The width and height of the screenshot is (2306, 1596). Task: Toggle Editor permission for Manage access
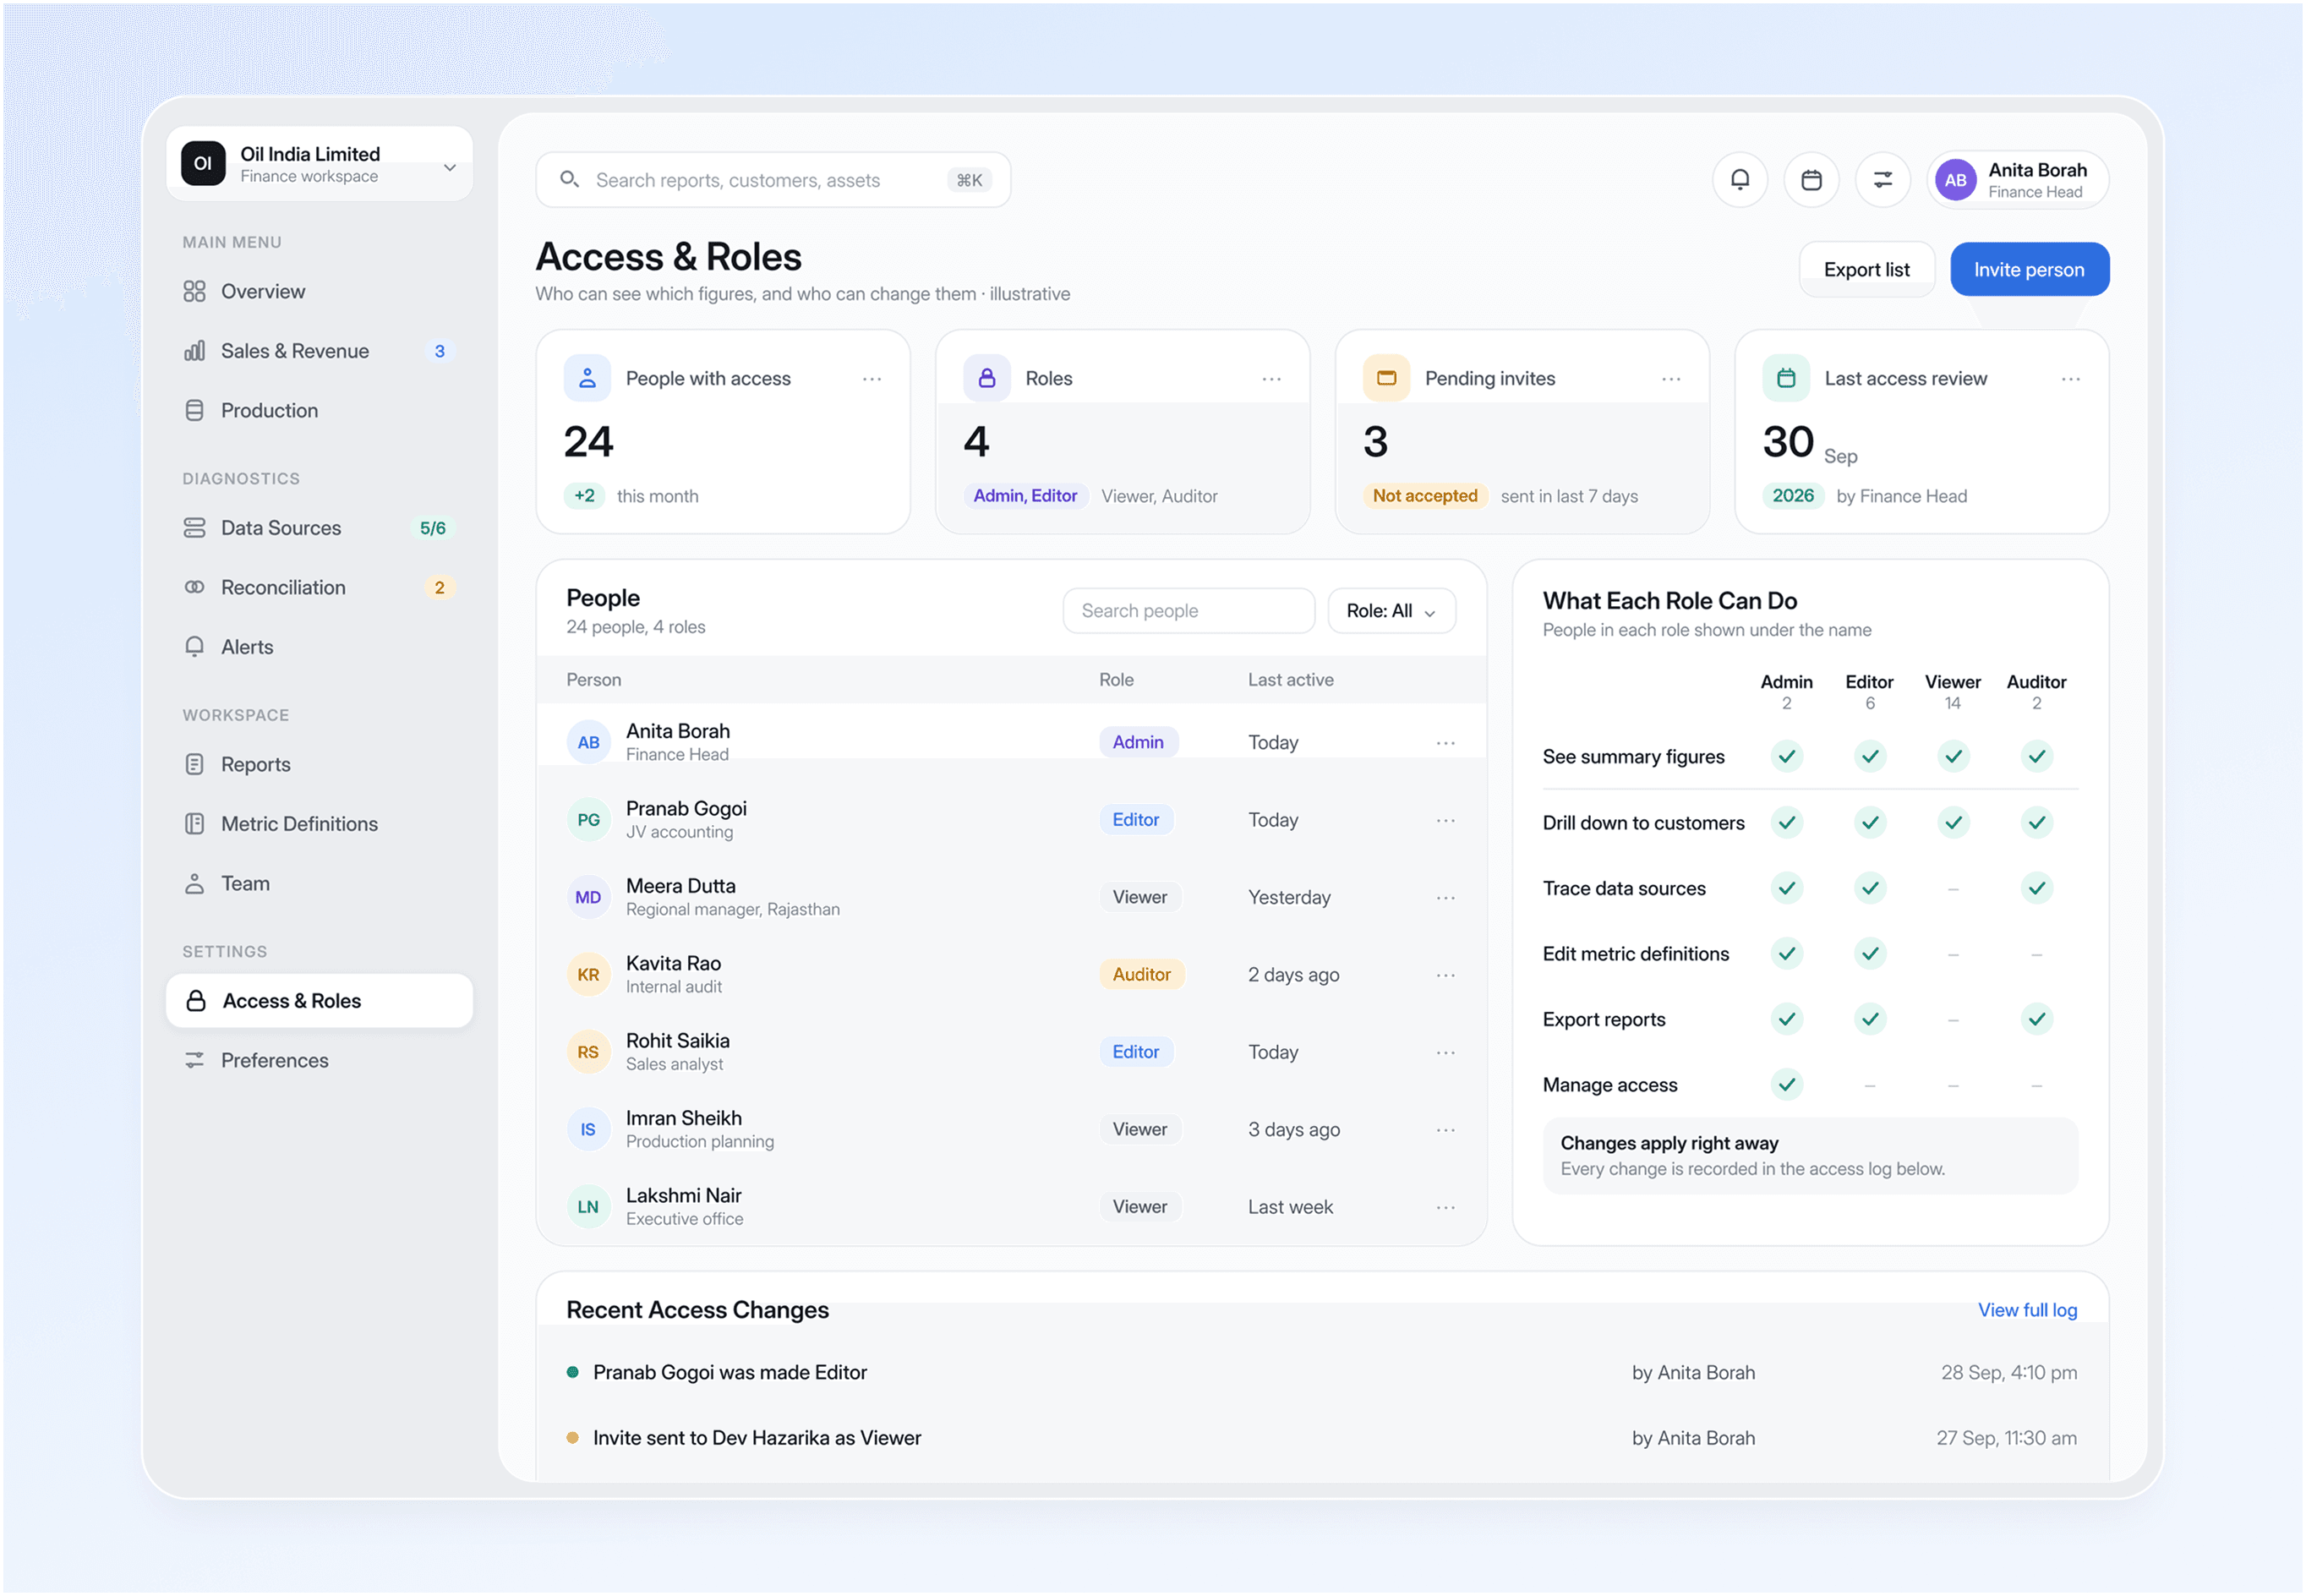coord(1869,1086)
